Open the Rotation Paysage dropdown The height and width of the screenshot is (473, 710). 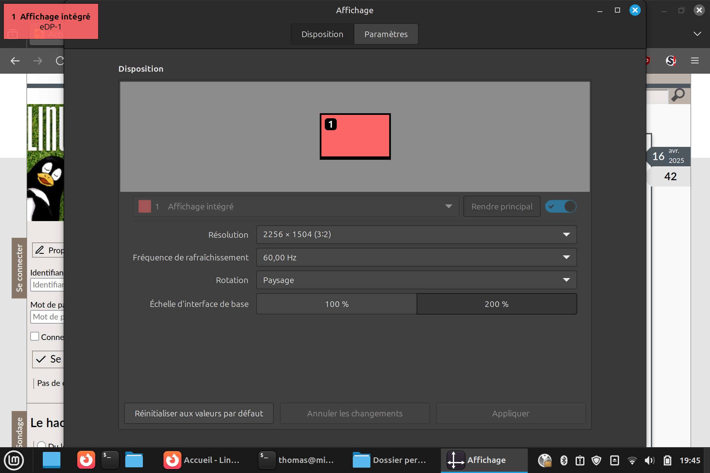tap(416, 280)
